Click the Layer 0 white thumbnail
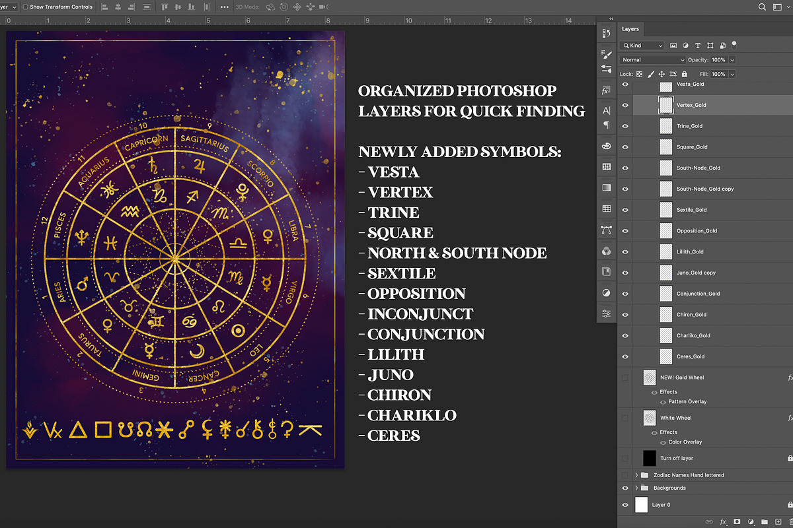 (x=641, y=505)
